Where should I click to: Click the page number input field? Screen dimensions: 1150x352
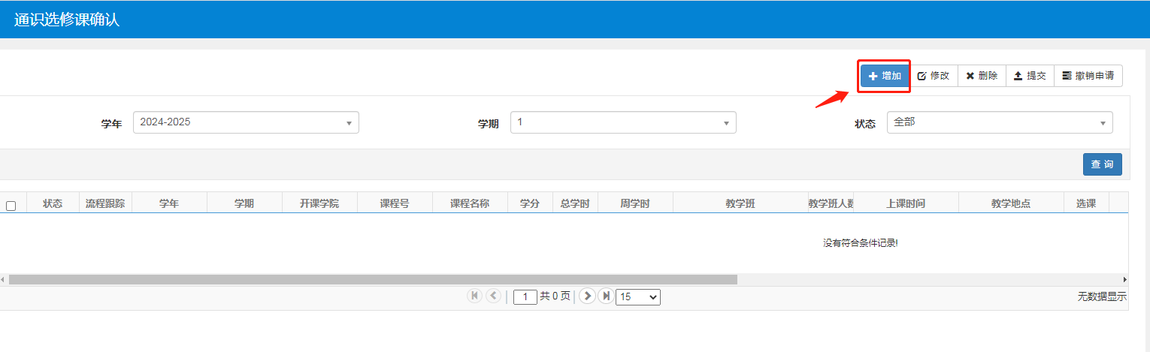click(x=525, y=297)
